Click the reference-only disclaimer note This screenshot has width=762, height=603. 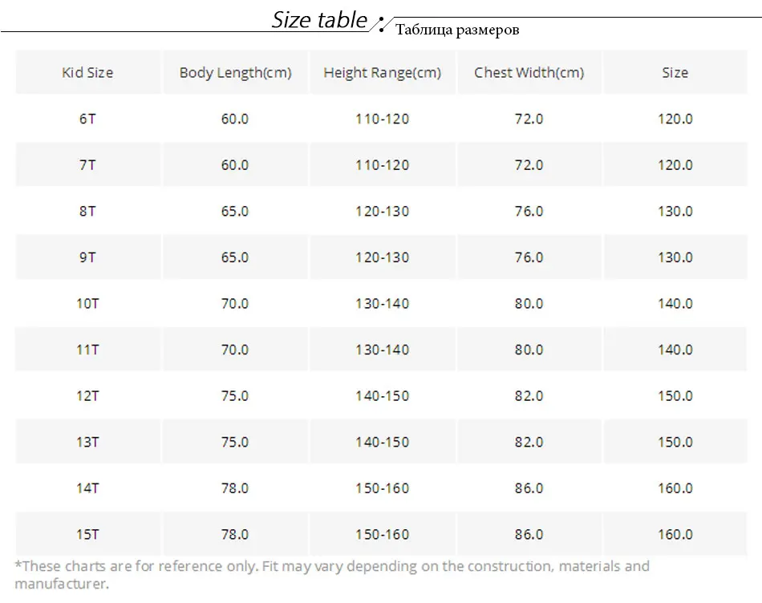coord(332,574)
